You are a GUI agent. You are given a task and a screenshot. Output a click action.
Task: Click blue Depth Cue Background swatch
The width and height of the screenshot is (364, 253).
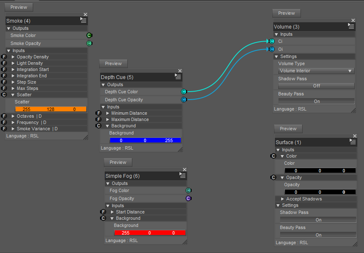145,140
